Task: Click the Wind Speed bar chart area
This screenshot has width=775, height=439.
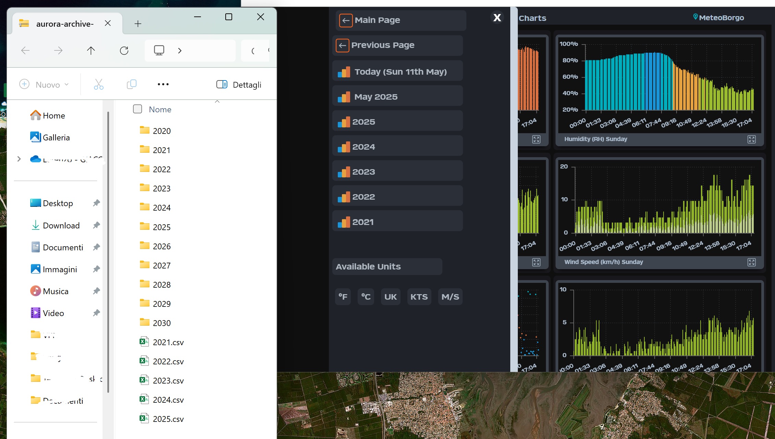Action: (x=660, y=208)
